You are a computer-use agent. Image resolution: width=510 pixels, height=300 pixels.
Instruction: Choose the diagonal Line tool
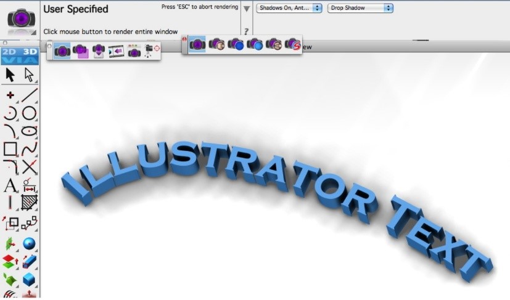pyautogui.click(x=30, y=95)
